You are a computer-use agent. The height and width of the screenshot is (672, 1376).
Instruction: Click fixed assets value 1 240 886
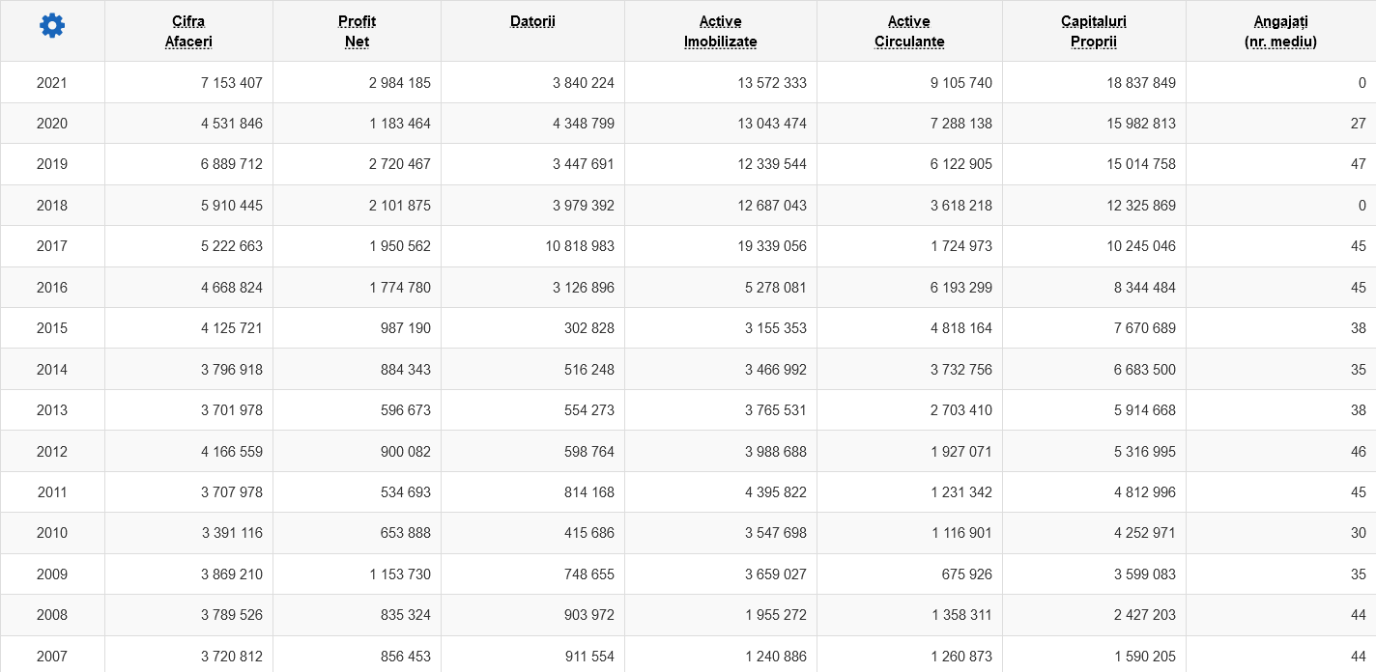coord(776,657)
